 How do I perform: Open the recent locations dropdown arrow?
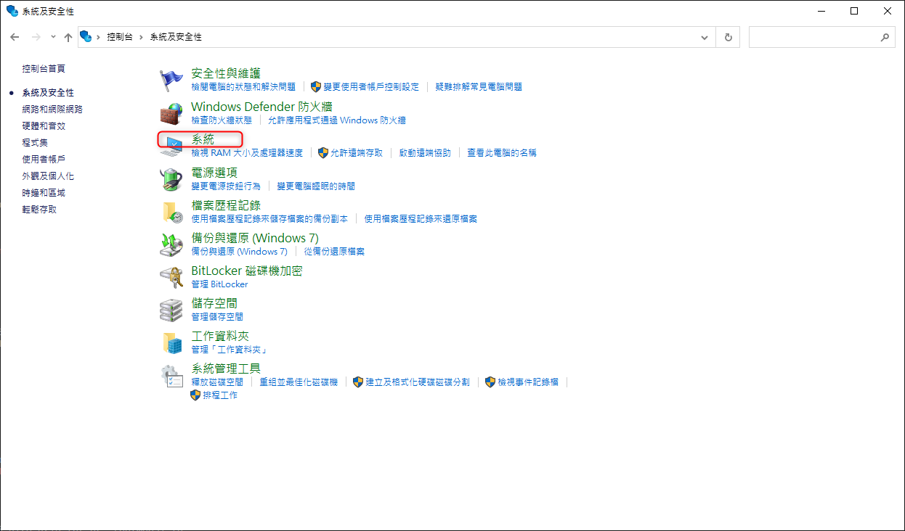[53, 37]
